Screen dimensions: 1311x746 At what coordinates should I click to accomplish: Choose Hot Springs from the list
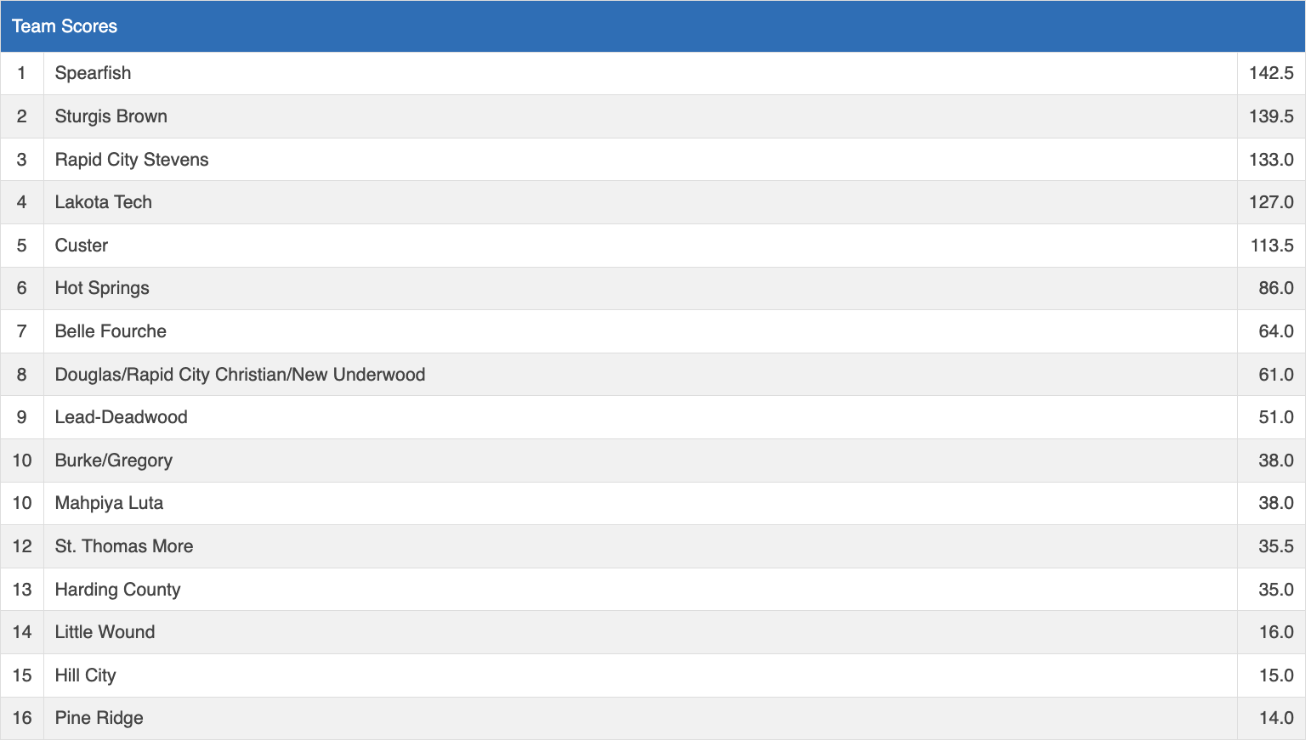coord(101,288)
